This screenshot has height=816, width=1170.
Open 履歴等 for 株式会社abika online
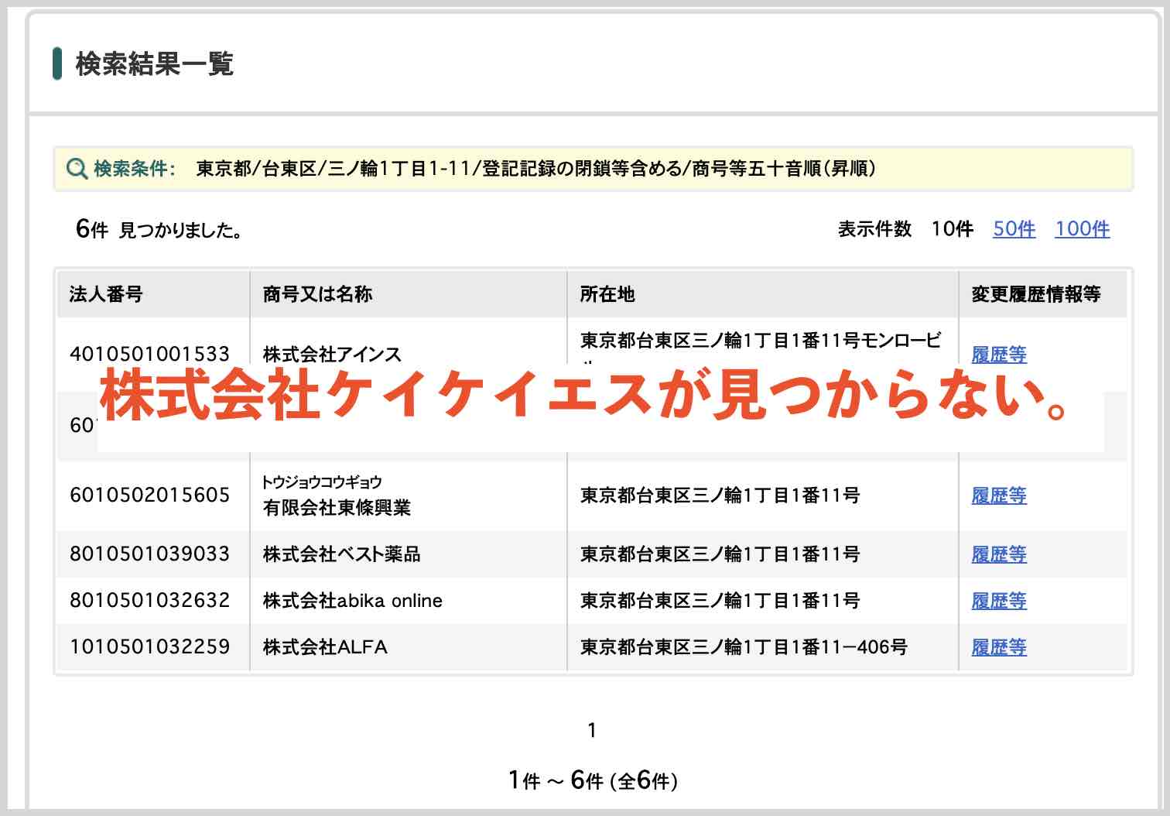998,601
